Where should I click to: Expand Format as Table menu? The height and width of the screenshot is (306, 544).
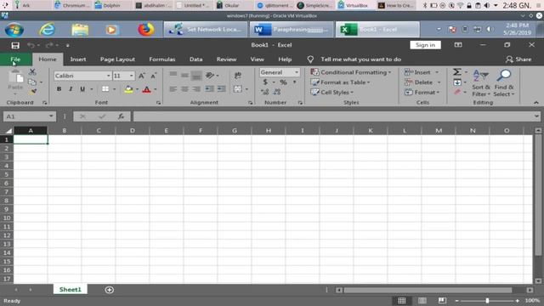coord(340,82)
